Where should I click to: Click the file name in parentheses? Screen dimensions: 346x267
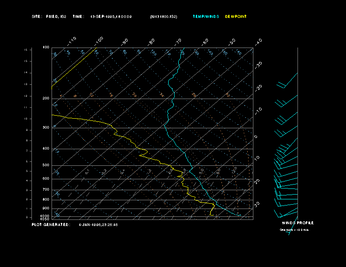pyautogui.click(x=163, y=17)
